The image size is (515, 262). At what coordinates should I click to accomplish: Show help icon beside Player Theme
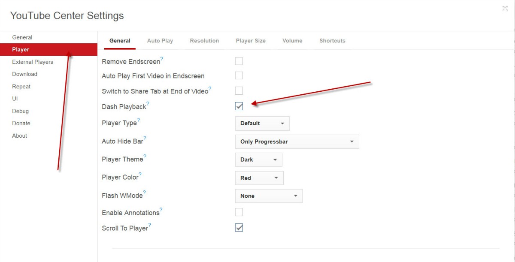coord(145,156)
